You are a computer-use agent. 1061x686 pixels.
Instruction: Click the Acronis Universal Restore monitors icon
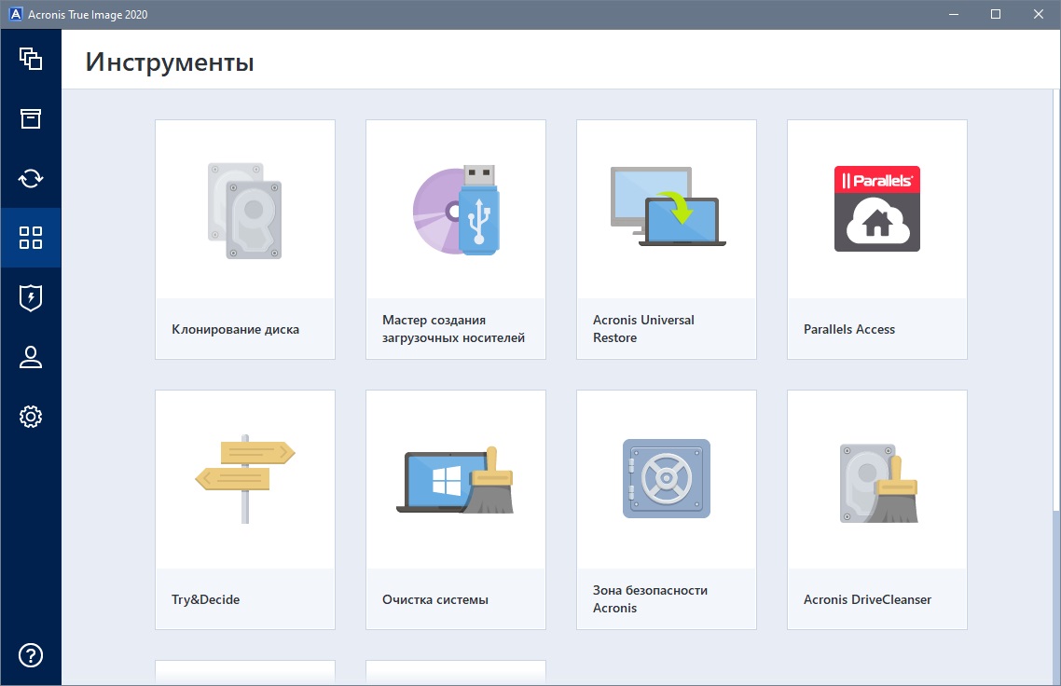[x=667, y=207]
